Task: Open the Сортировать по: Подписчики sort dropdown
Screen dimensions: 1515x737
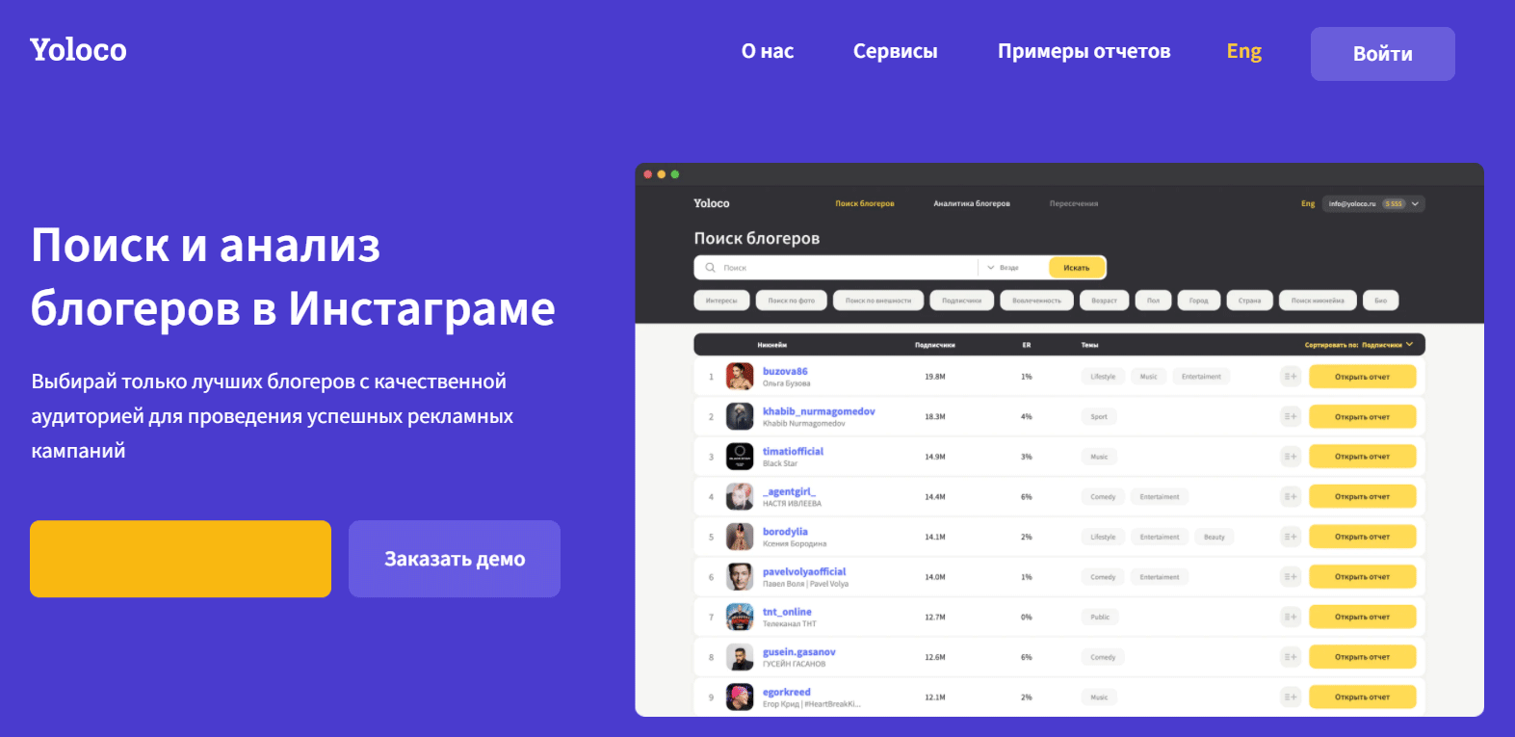Action: 1359,344
